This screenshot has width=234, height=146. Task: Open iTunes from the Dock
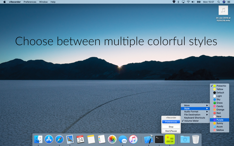click(133, 139)
